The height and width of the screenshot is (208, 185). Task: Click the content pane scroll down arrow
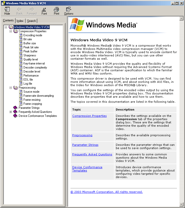tap(181, 204)
